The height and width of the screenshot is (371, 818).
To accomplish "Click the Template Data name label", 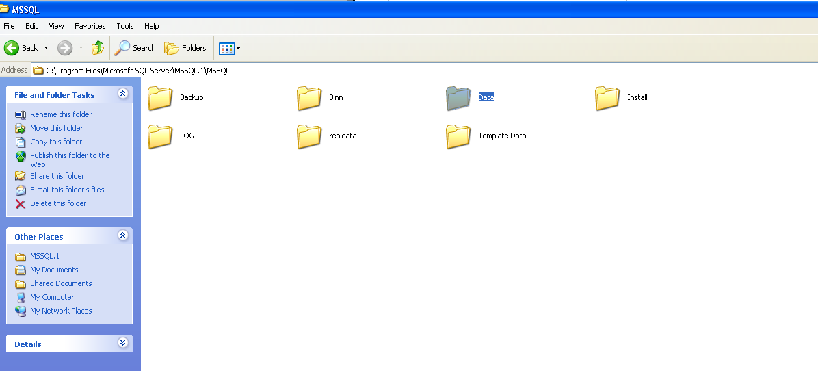I will point(502,136).
